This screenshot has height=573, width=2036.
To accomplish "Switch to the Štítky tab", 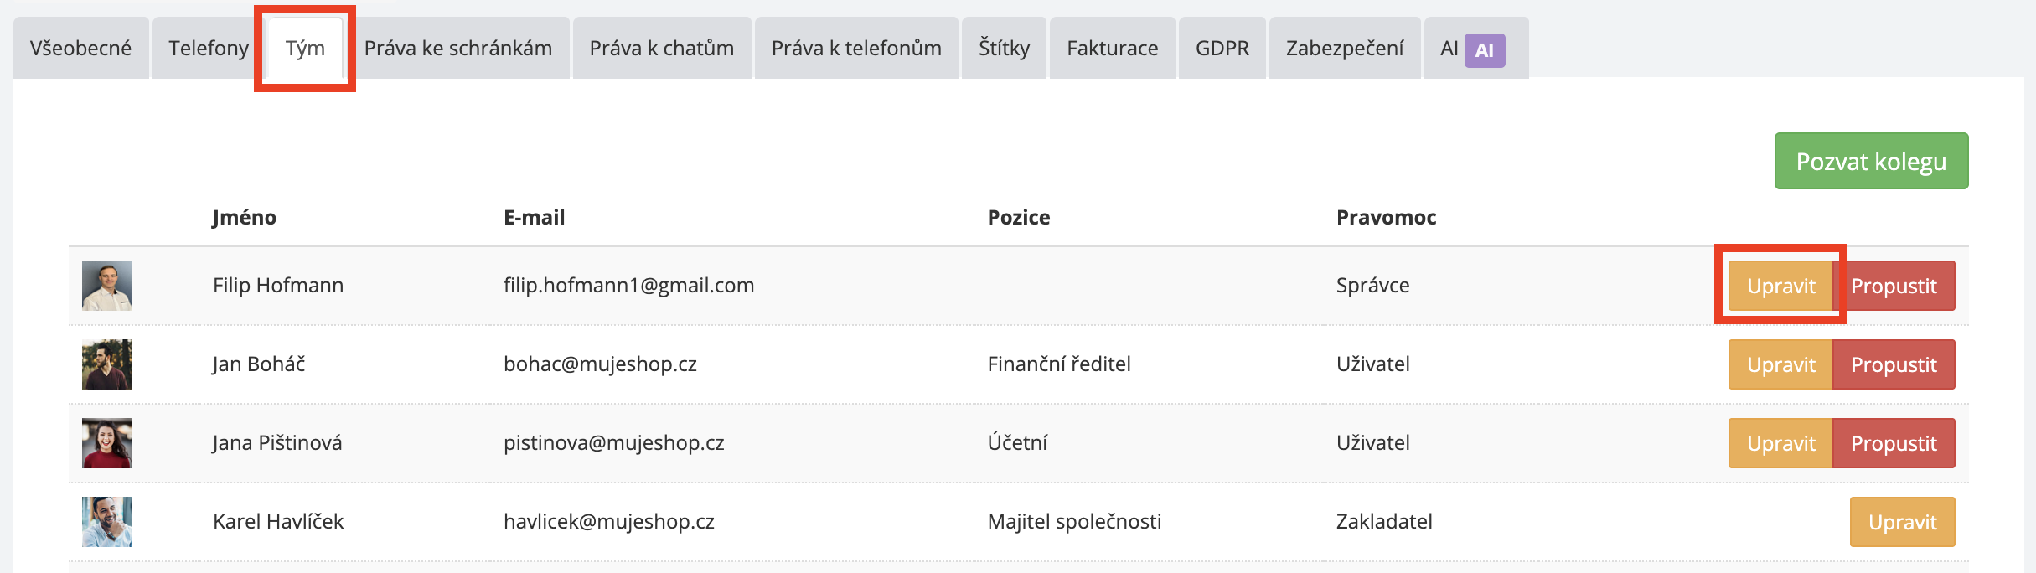I will (1004, 49).
